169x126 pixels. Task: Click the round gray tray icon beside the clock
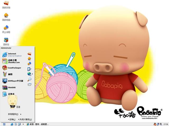point(161,124)
